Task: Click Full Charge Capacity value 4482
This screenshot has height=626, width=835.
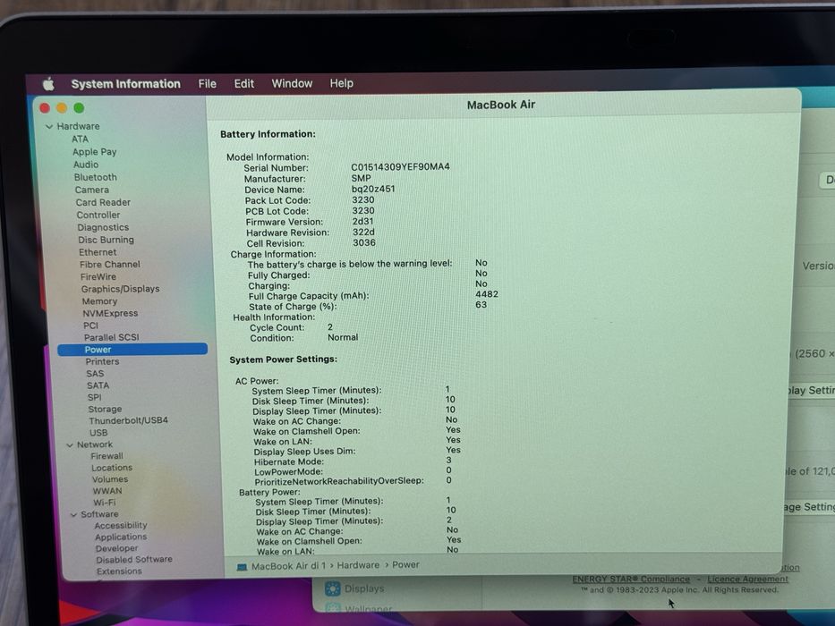Action: click(x=487, y=294)
